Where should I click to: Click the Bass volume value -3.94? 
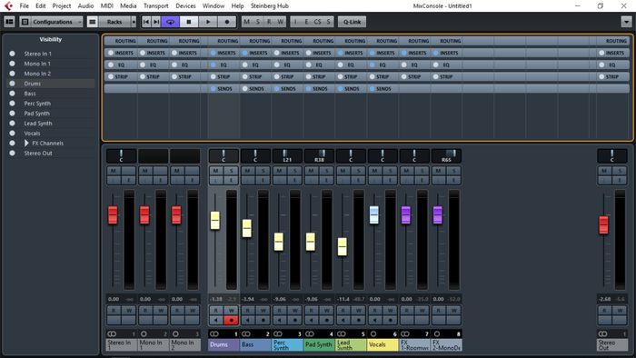click(x=248, y=299)
